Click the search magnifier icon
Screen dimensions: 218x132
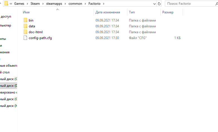[x=217, y=4]
